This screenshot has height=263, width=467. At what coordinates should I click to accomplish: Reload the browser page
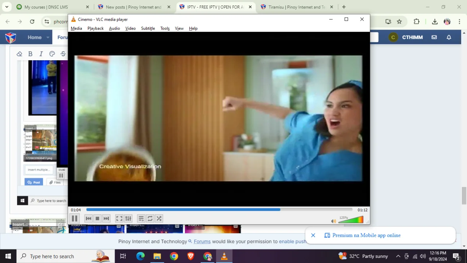pos(32,22)
